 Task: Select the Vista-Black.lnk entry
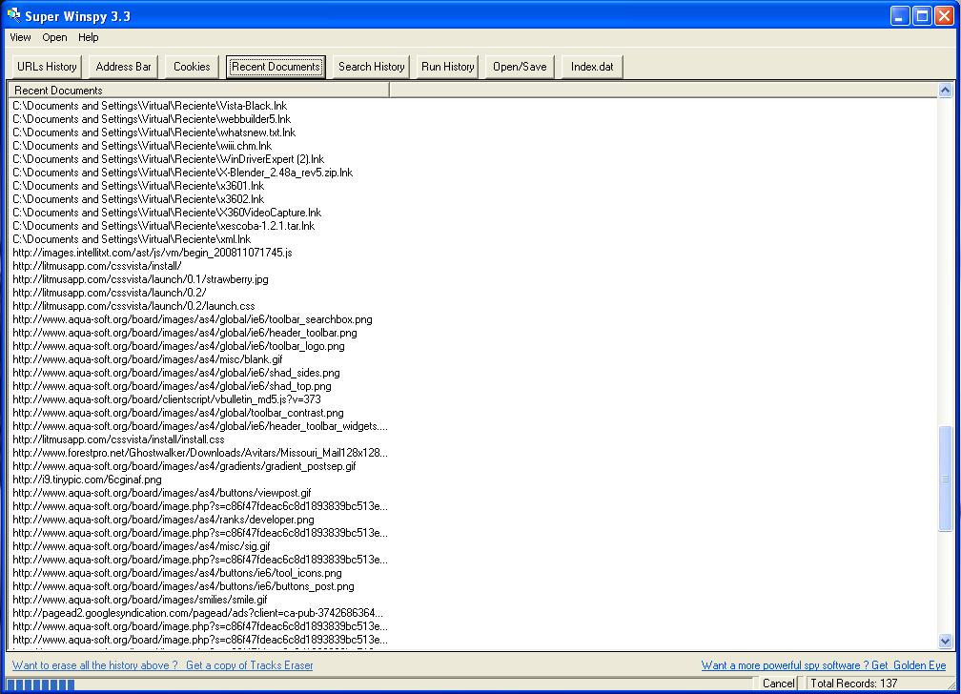(151, 106)
